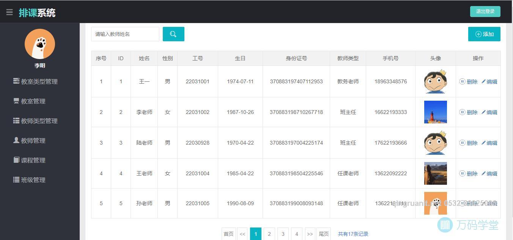
Task: Click the plus icon inside the 添加 button
Action: click(x=478, y=34)
